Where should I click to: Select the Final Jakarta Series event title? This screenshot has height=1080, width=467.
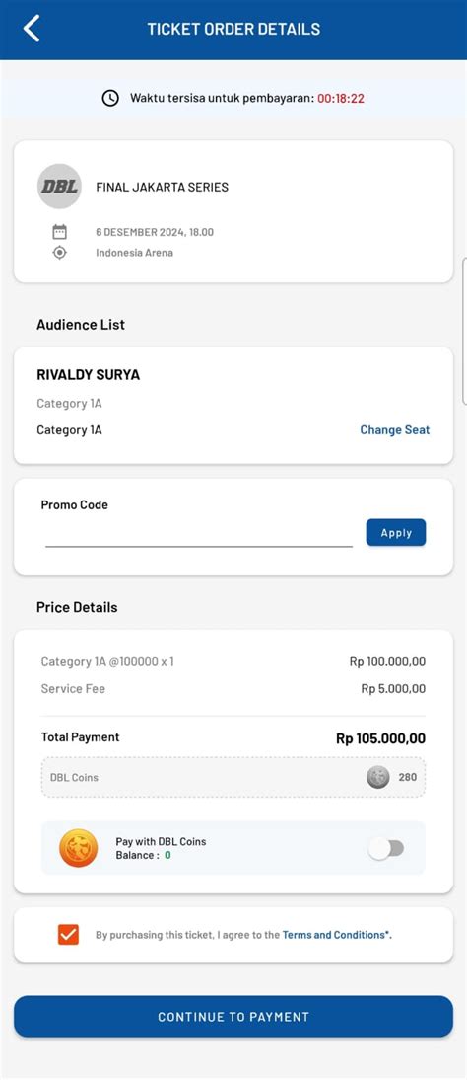[x=163, y=187]
